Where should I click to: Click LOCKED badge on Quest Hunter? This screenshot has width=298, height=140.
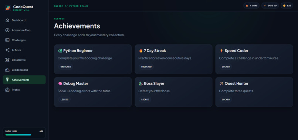point(226,100)
